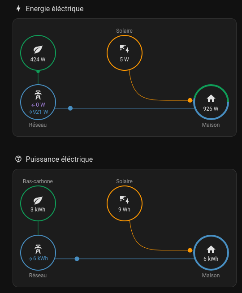Click the transmission tower icon above 921 W
The height and width of the screenshot is (293, 242).
[x=38, y=95]
